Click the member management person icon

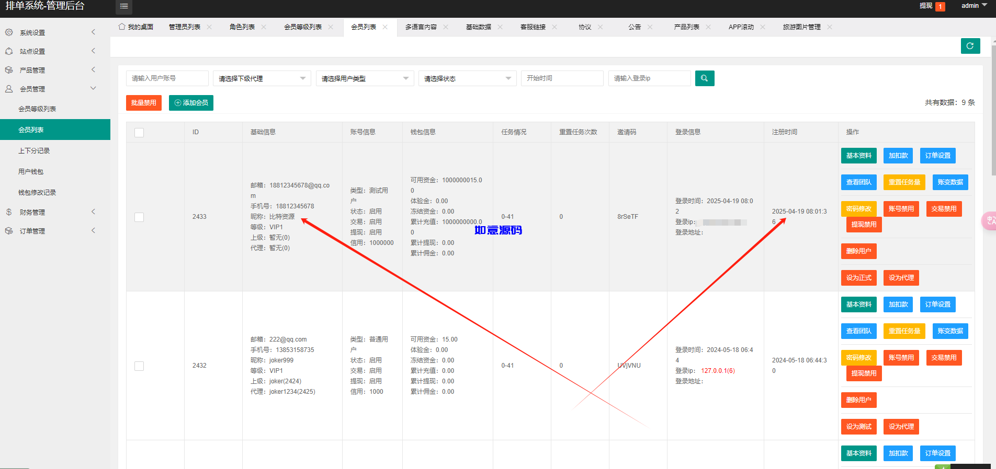pos(9,89)
